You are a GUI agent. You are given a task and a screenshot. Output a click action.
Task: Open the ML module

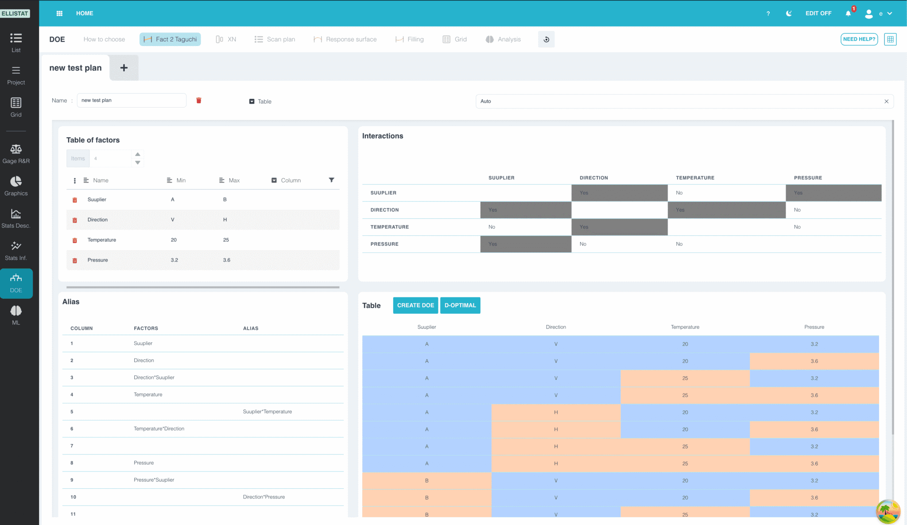click(16, 316)
